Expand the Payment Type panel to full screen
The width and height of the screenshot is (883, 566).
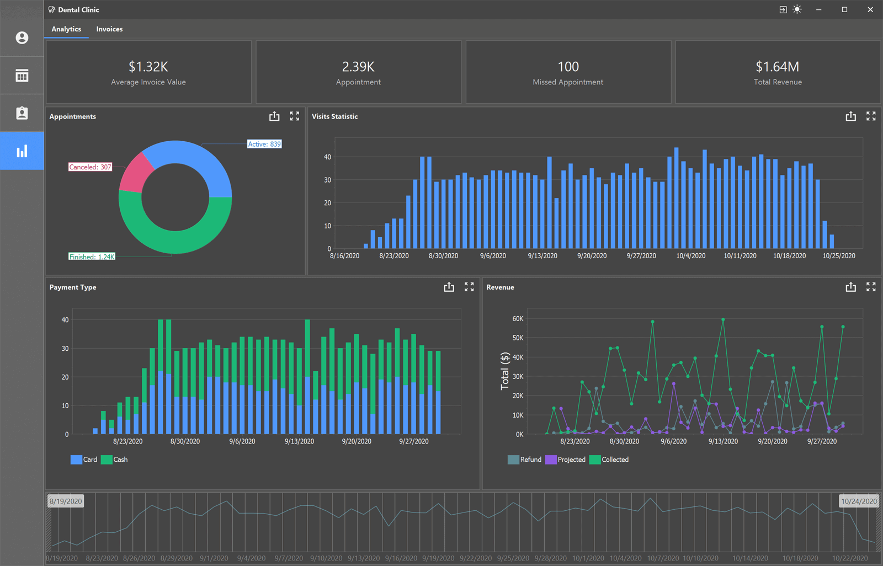coord(469,287)
